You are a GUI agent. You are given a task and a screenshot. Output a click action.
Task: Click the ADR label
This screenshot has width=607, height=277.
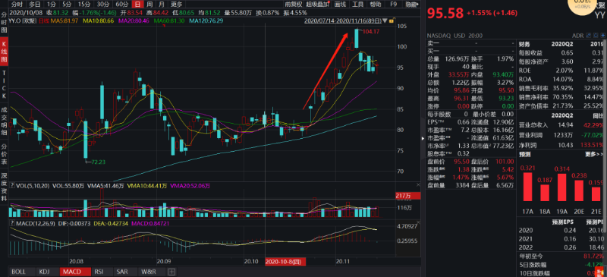click(x=577, y=35)
